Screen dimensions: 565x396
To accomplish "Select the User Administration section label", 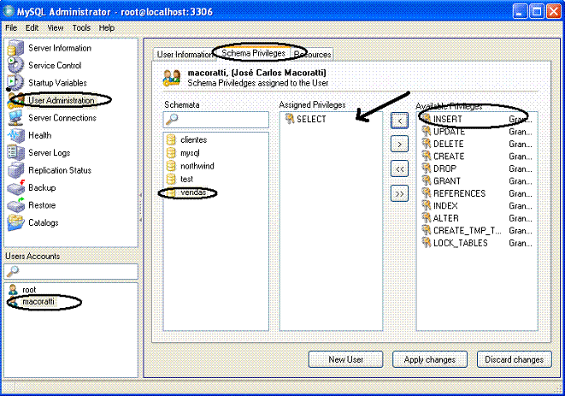I will tap(62, 100).
